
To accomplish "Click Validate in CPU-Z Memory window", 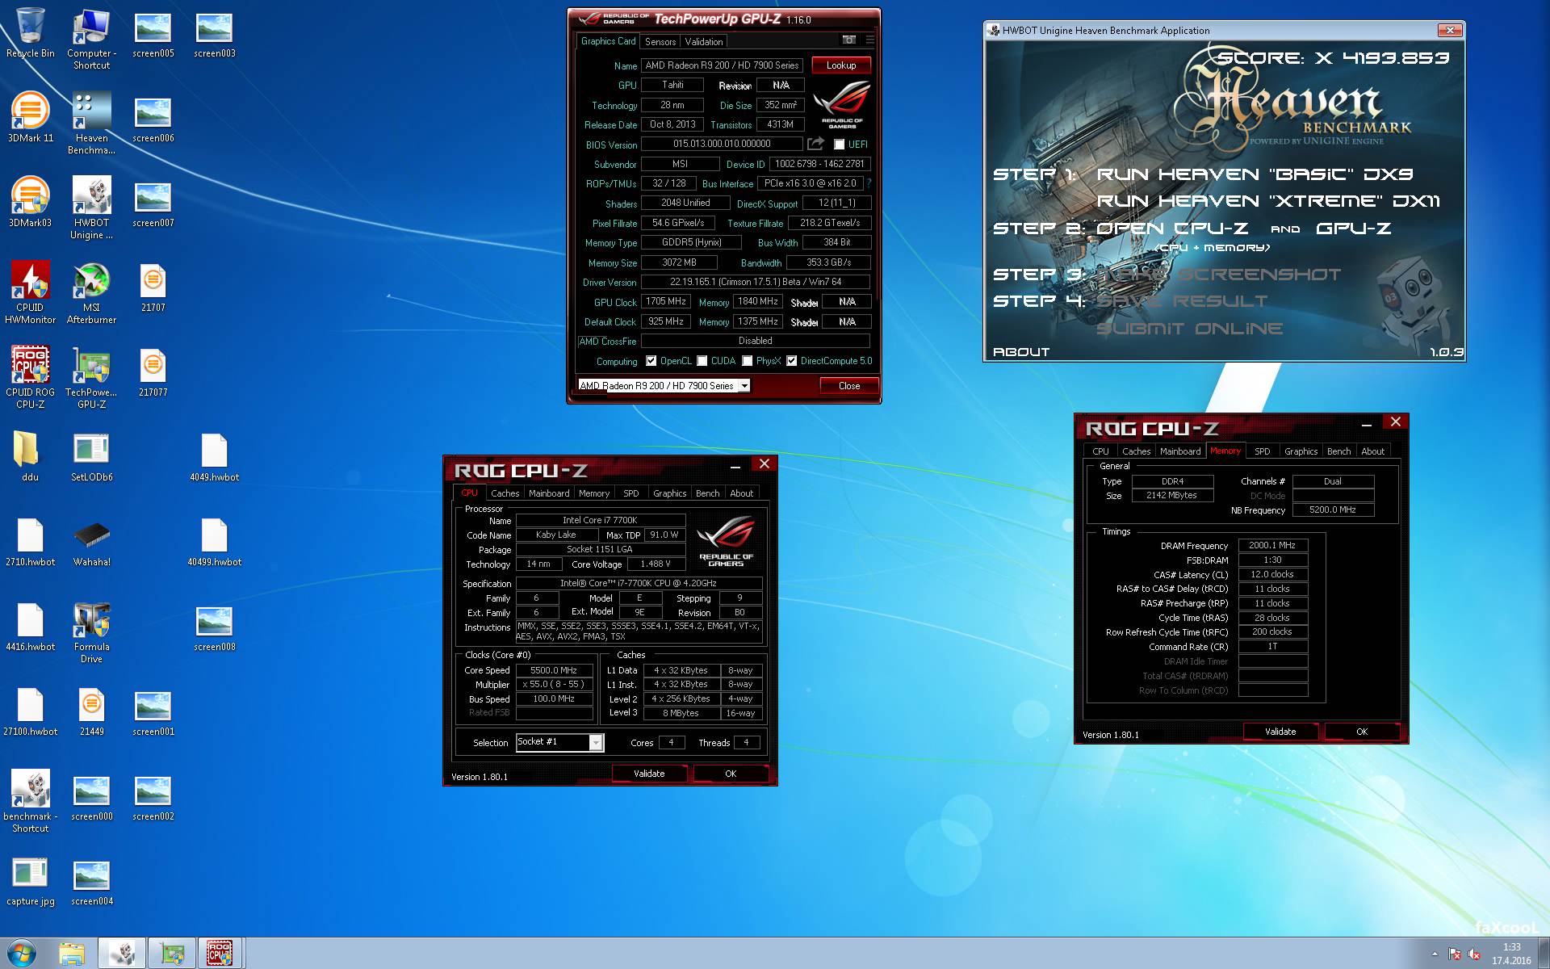I will click(1280, 732).
